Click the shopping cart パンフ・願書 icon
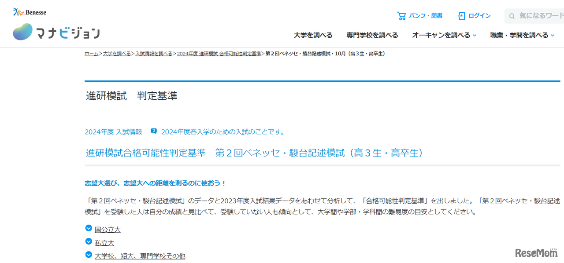 (402, 15)
